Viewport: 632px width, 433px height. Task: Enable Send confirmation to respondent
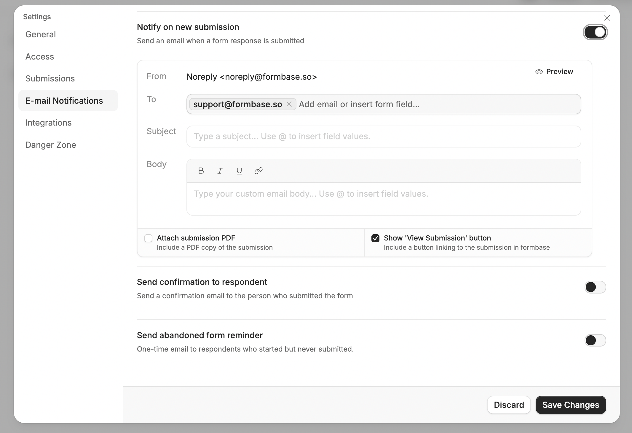(x=595, y=287)
